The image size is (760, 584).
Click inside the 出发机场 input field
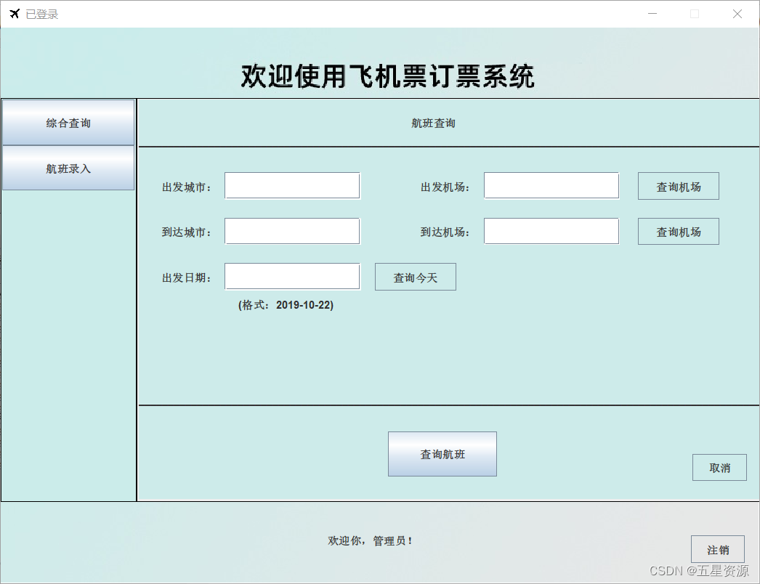point(551,185)
